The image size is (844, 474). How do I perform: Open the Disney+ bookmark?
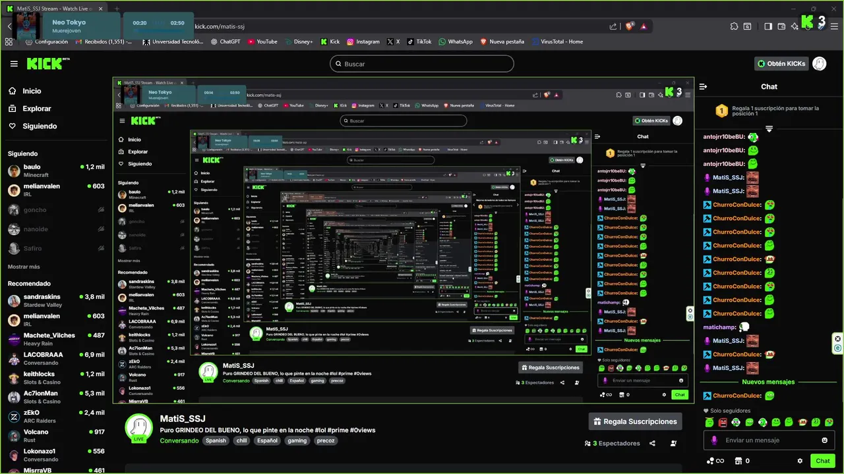pos(299,41)
